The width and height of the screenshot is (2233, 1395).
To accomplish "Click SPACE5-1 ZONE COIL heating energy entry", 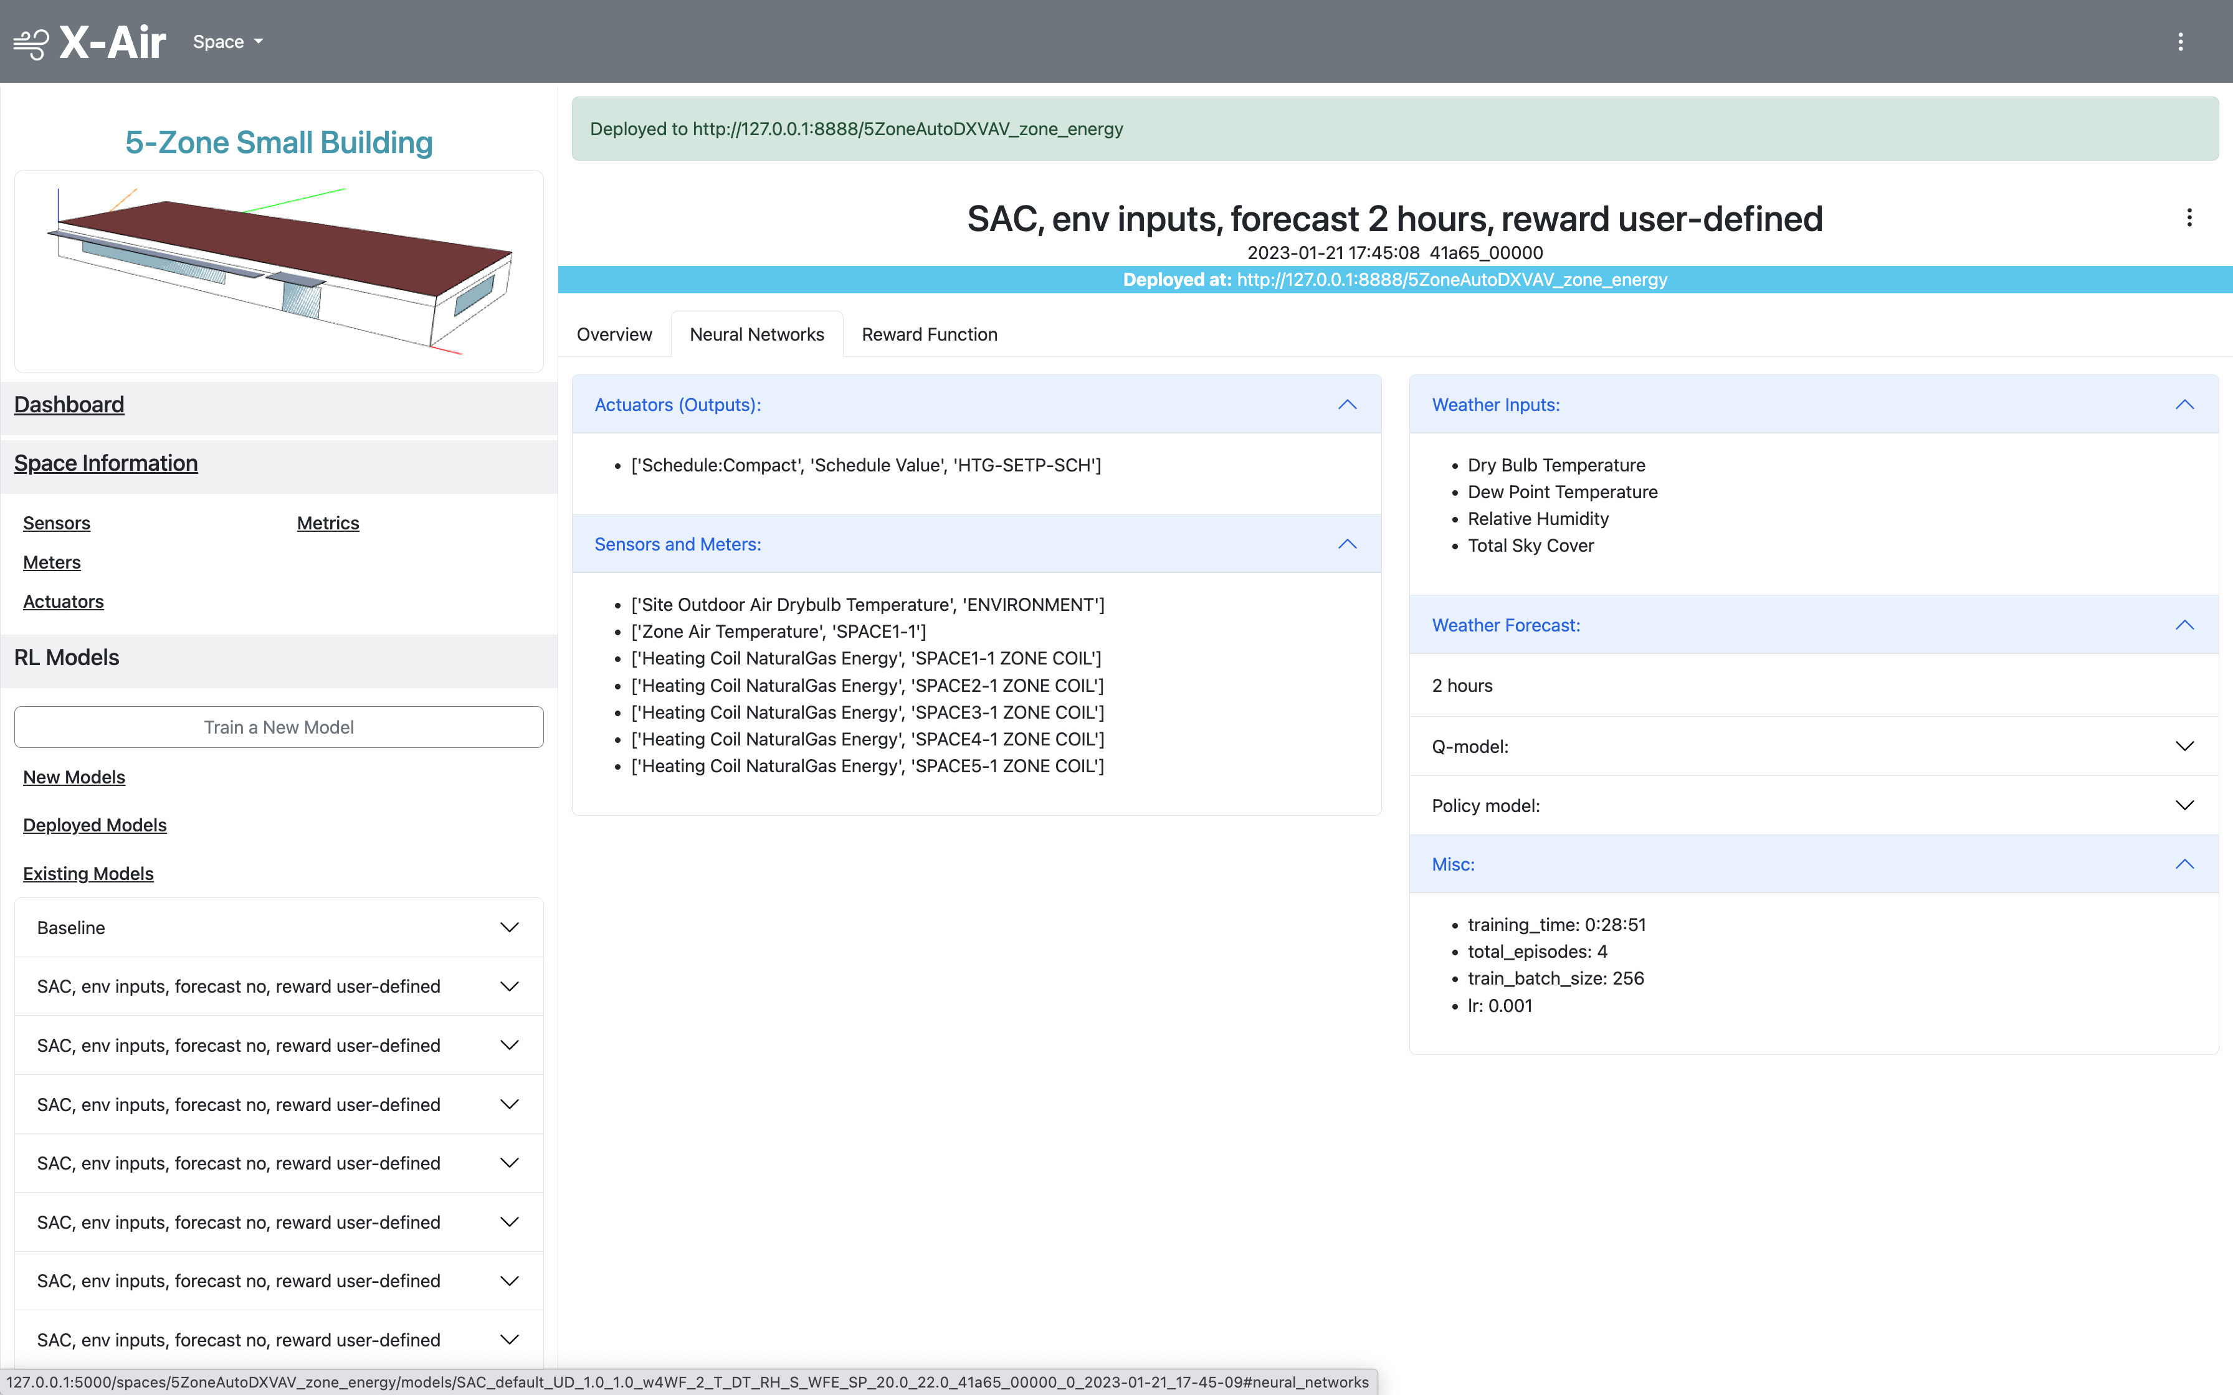I will [867, 766].
